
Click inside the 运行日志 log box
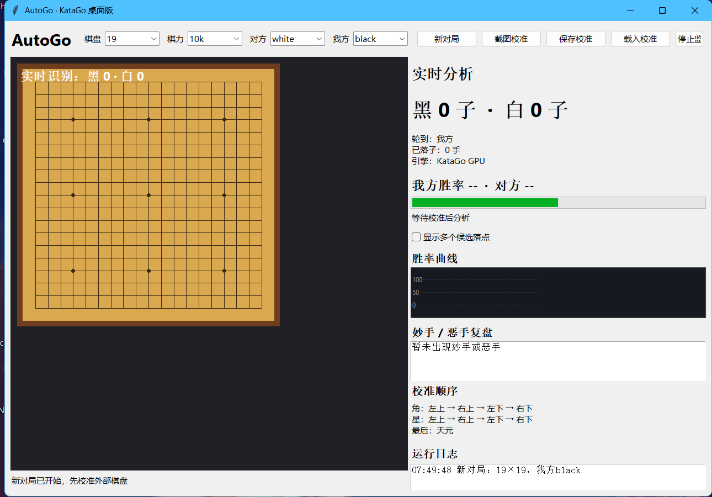(x=558, y=477)
